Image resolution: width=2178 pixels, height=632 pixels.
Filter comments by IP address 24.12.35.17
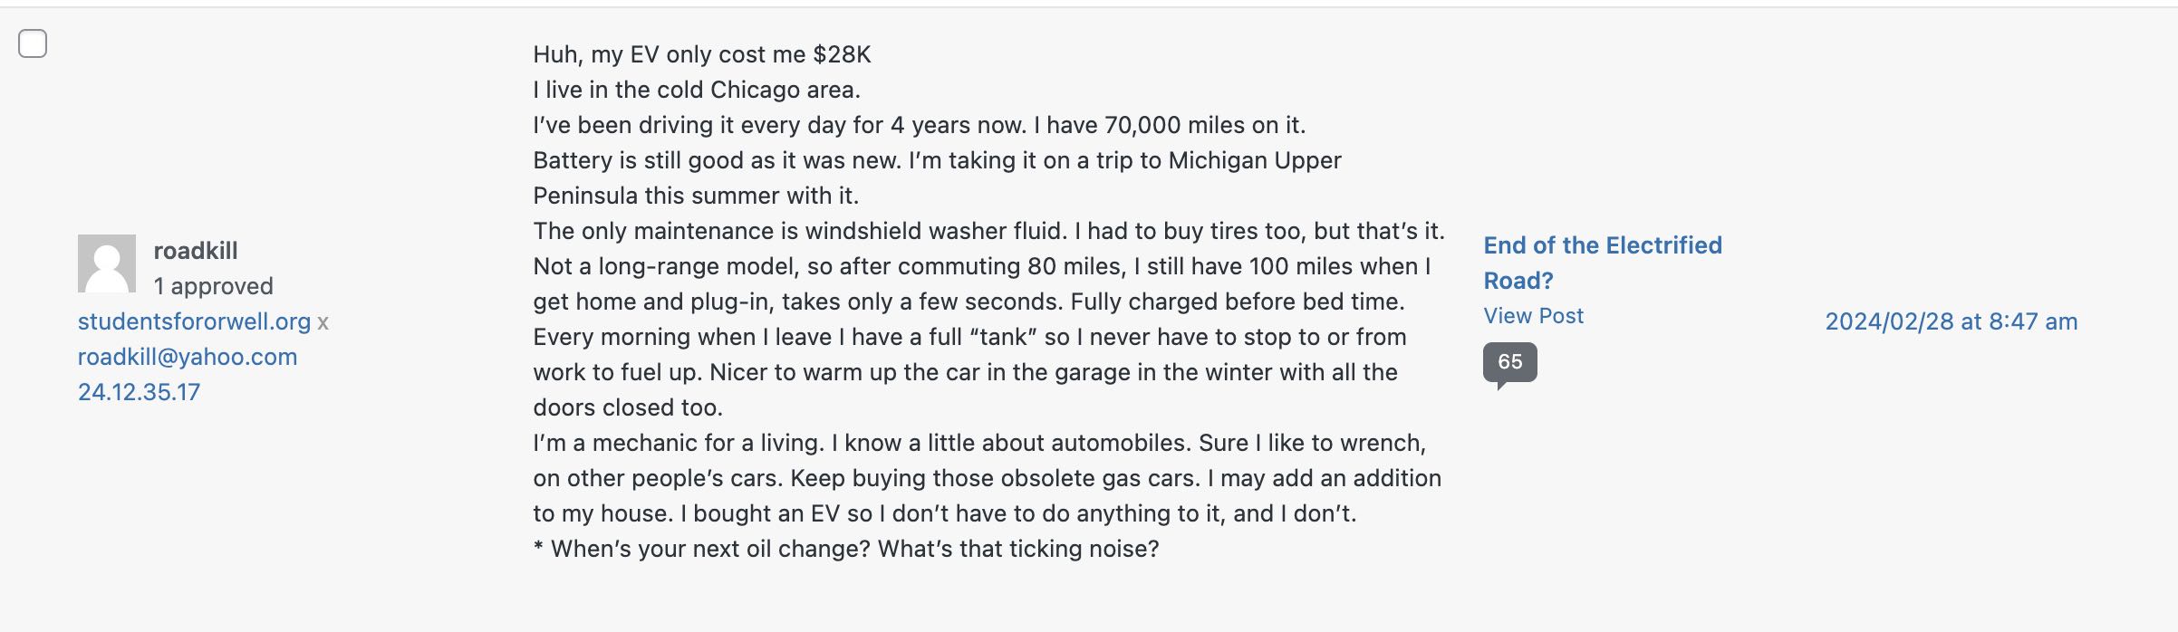139,392
